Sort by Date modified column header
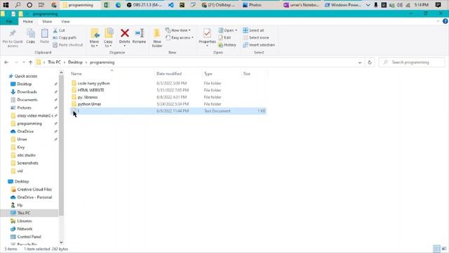 click(169, 74)
